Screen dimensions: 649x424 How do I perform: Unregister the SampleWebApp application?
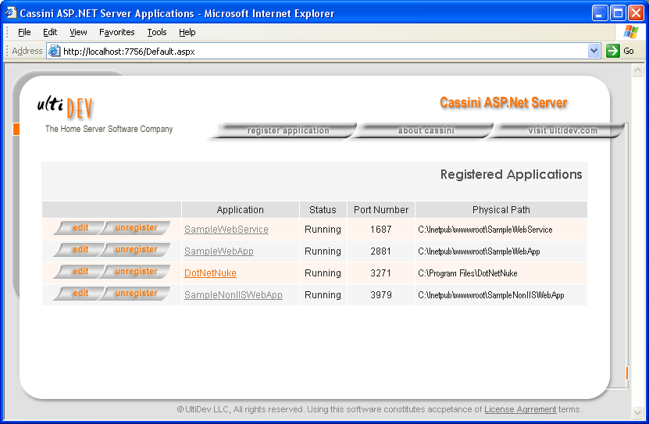coord(136,249)
